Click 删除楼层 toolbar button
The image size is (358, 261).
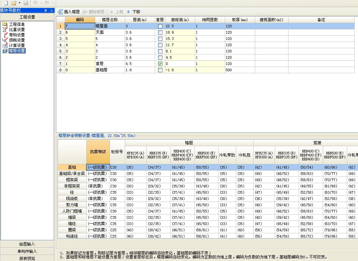[x=94, y=12]
